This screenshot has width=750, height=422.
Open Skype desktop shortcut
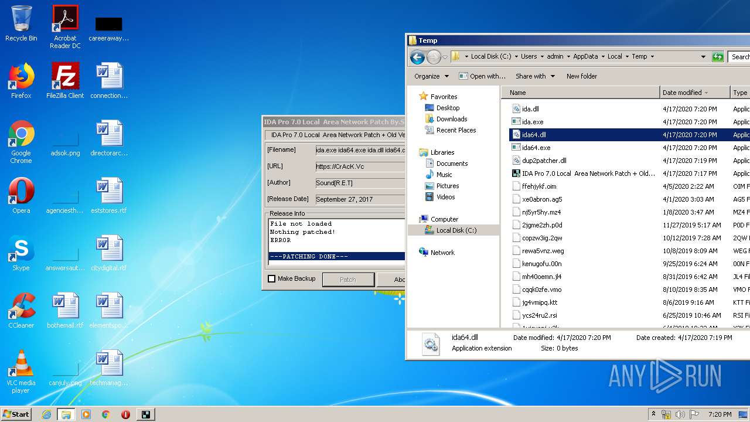[21, 253]
